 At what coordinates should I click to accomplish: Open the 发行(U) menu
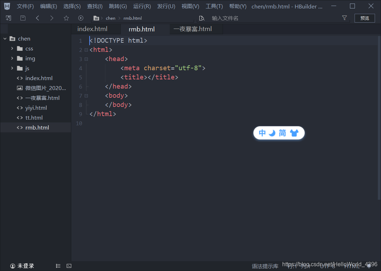[x=166, y=6]
